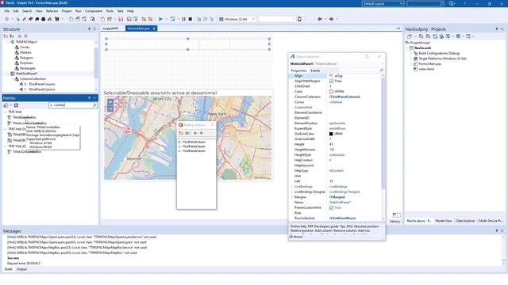
Task: Zoom out on the map preview
Action: (110, 108)
